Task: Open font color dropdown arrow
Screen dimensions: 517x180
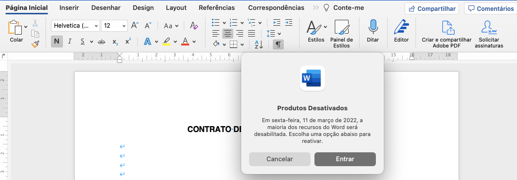Action: pos(194,42)
